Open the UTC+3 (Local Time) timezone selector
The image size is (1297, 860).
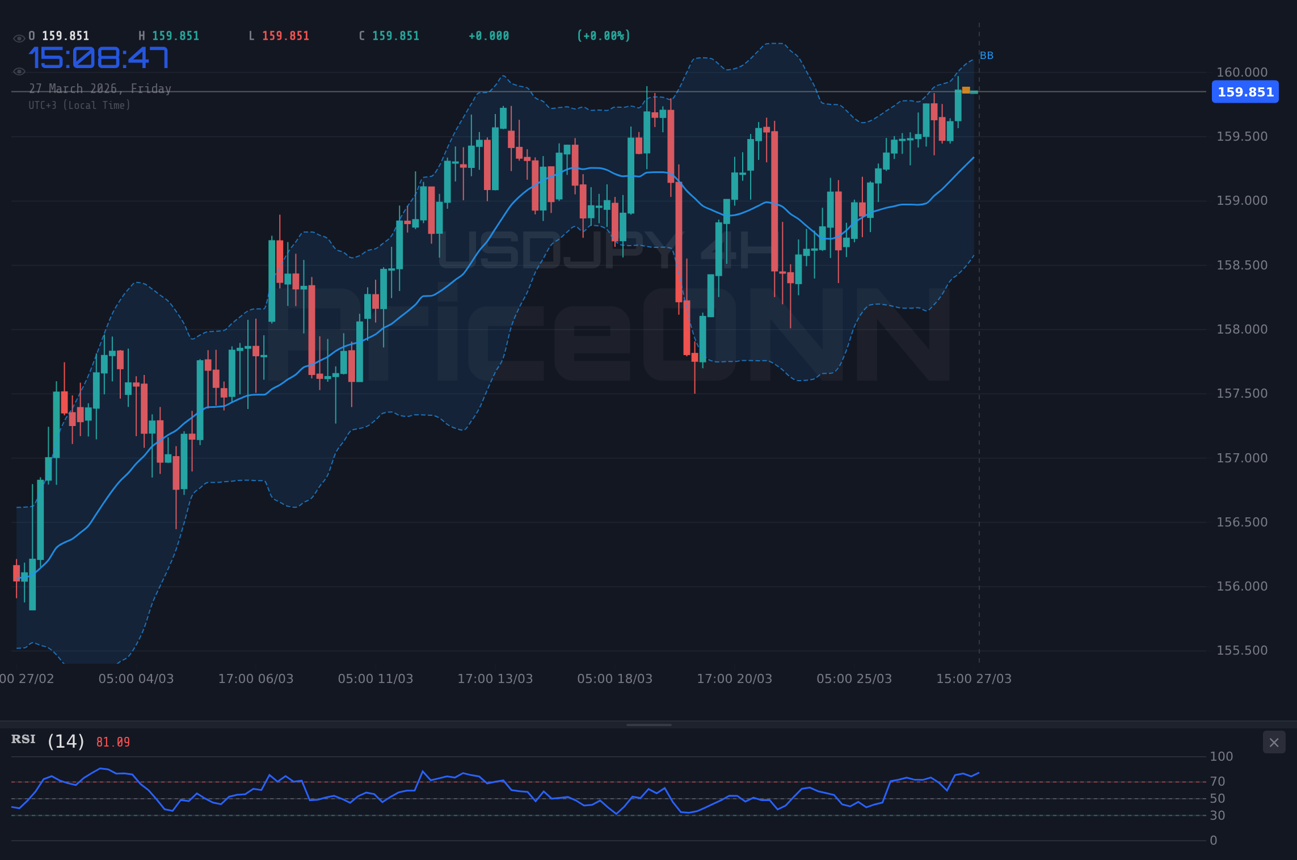(x=79, y=105)
